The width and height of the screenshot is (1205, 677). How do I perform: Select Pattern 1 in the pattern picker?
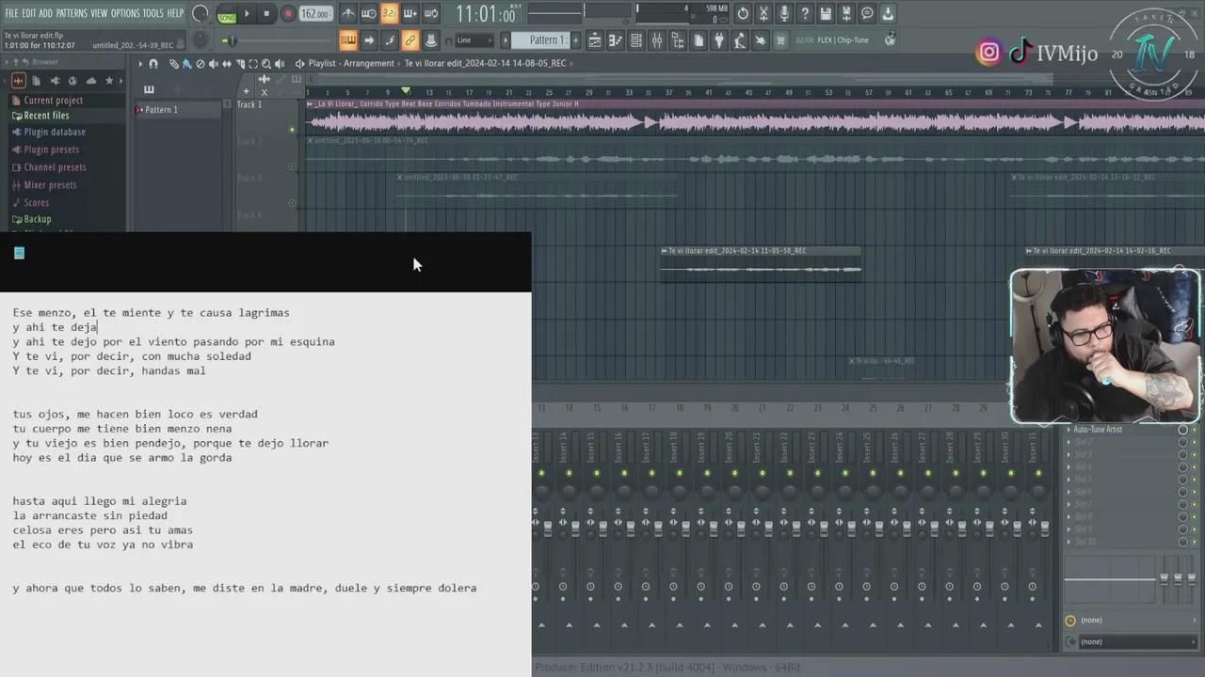[x=178, y=110]
